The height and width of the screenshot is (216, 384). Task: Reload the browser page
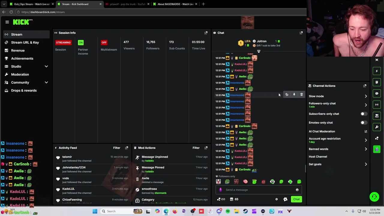click(11, 12)
